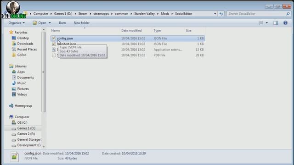Open Recent Places in the sidebar
Screen dimensions: 294x165
27,49
